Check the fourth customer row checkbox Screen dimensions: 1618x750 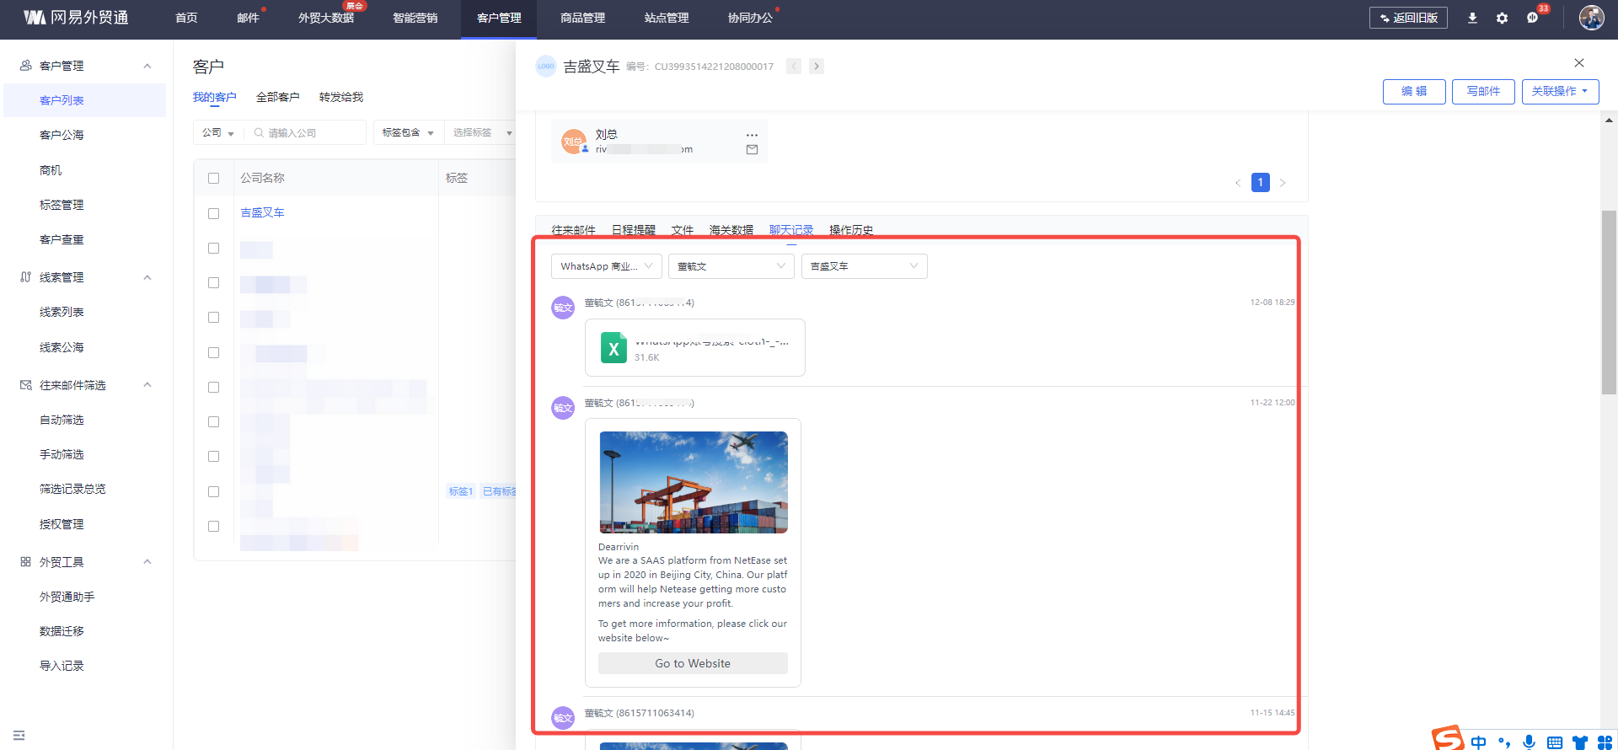pyautogui.click(x=213, y=318)
